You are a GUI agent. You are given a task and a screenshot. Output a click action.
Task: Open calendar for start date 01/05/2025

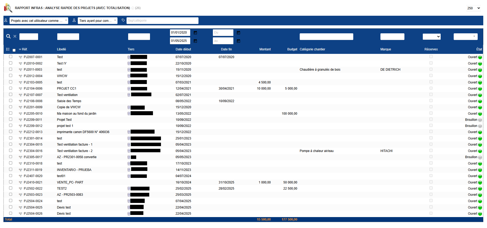point(195,41)
